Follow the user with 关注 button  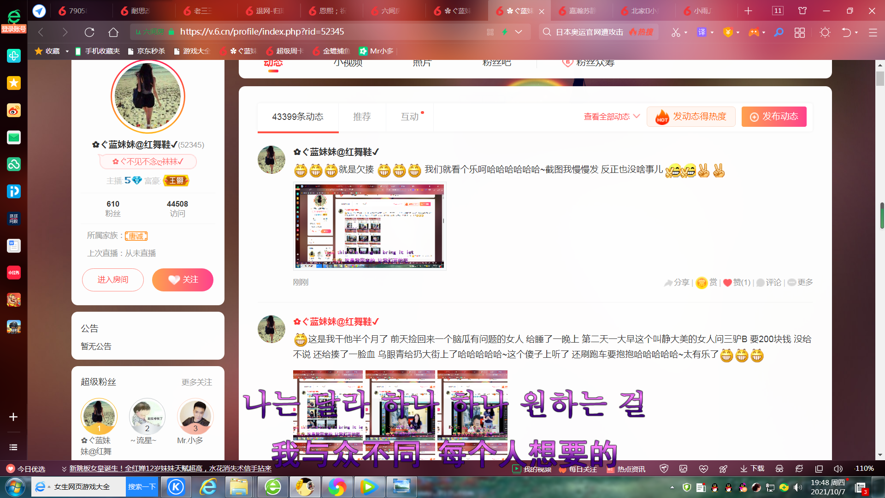tap(183, 280)
